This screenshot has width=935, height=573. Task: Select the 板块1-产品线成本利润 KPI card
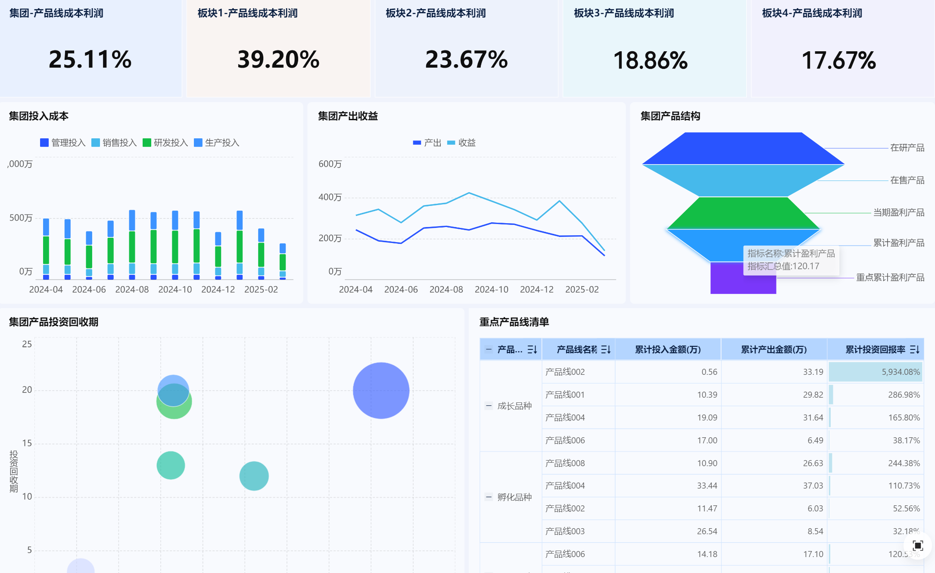coord(278,48)
